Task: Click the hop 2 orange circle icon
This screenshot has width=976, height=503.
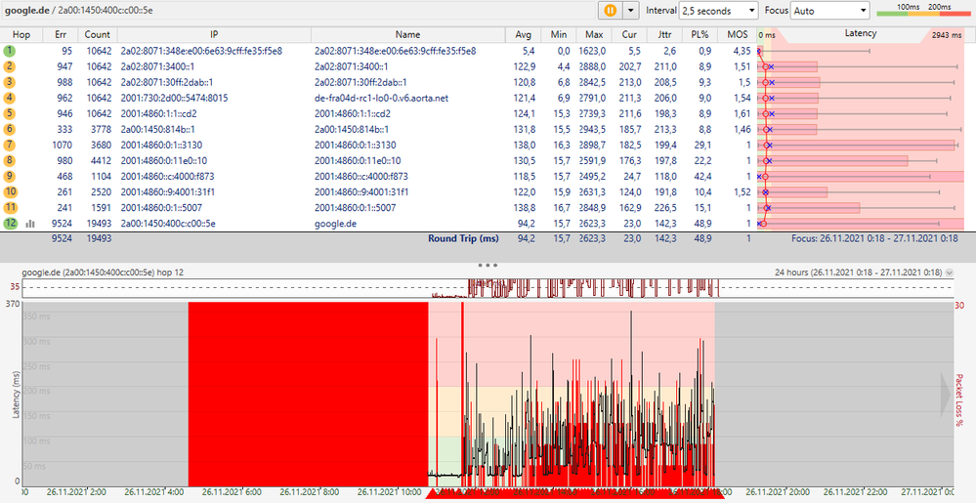Action: [10, 66]
